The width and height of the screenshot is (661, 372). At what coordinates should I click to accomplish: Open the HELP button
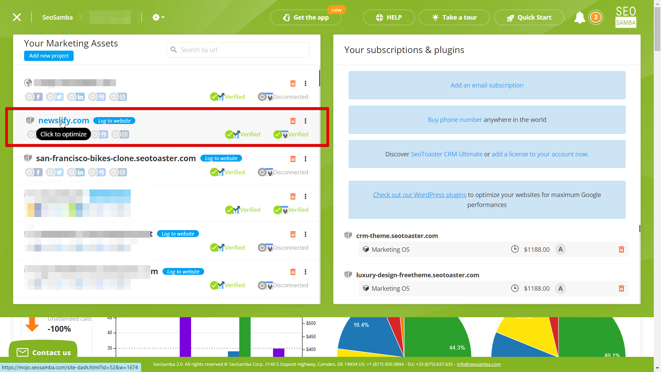coord(389,18)
